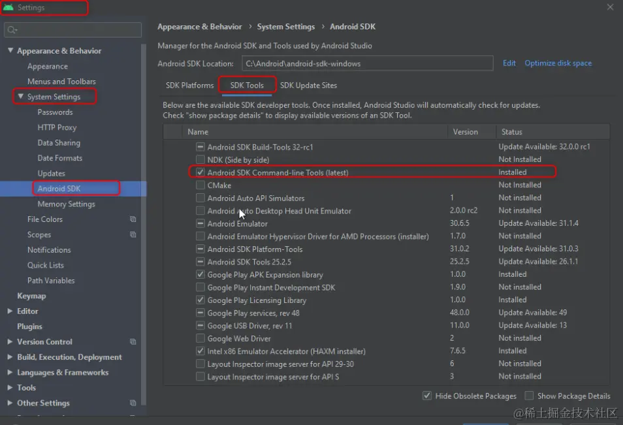Open Menus and Toolbars settings
Screen dimensions: 623x425
[x=61, y=82]
